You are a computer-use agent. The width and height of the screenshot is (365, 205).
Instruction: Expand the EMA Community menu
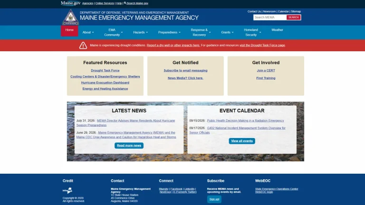(114, 32)
